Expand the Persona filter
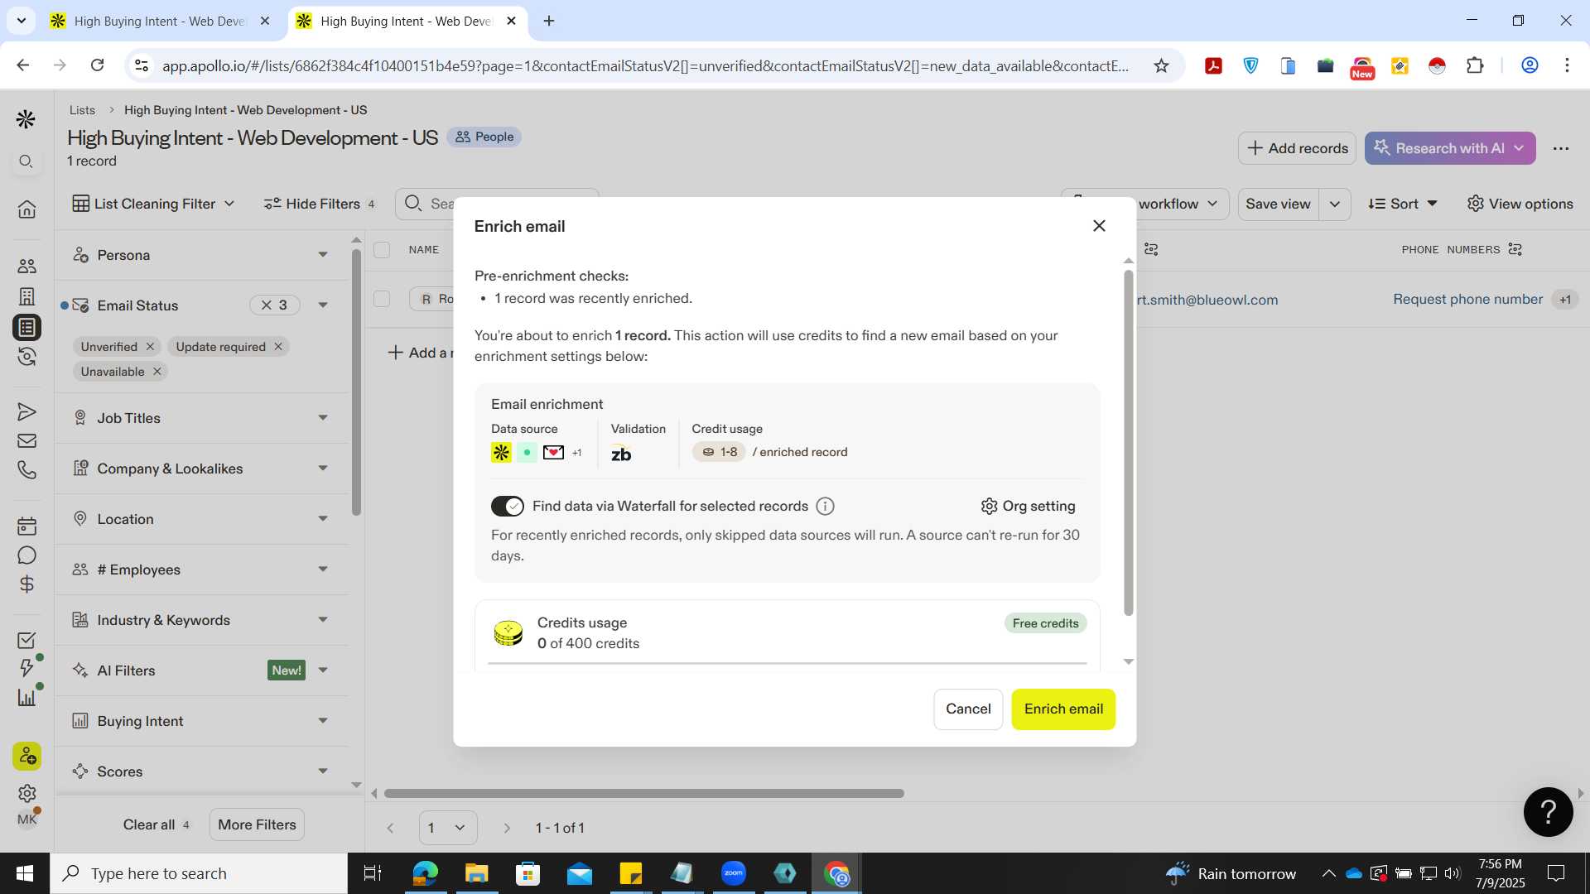Screen dimensions: 1590x894 [x=323, y=255]
